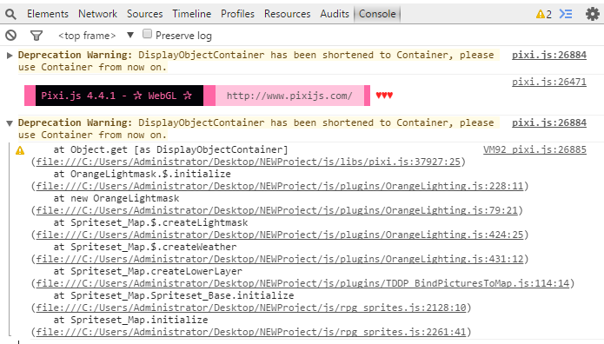Follow the OrangeLighting.js:431:12 link

pos(280,259)
